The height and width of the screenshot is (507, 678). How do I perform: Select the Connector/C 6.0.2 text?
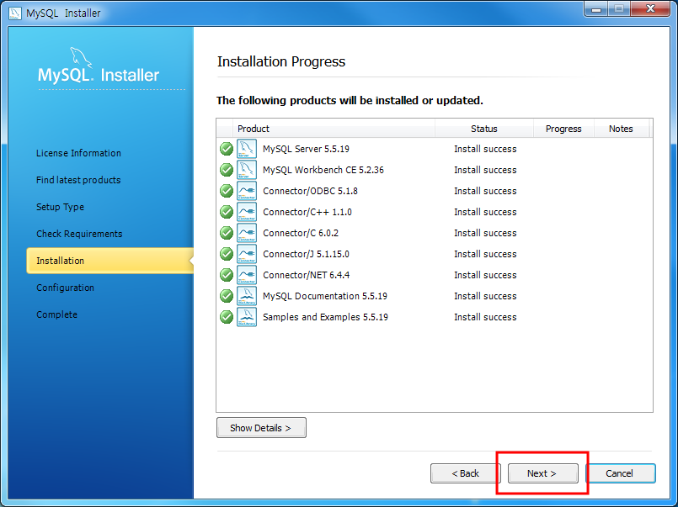coord(301,233)
